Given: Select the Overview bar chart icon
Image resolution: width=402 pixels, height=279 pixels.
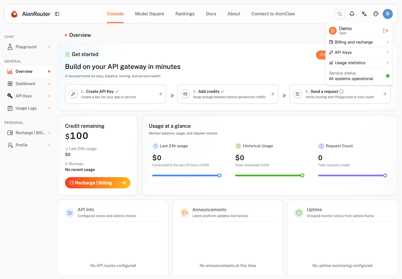Looking at the screenshot, I should click(10, 71).
